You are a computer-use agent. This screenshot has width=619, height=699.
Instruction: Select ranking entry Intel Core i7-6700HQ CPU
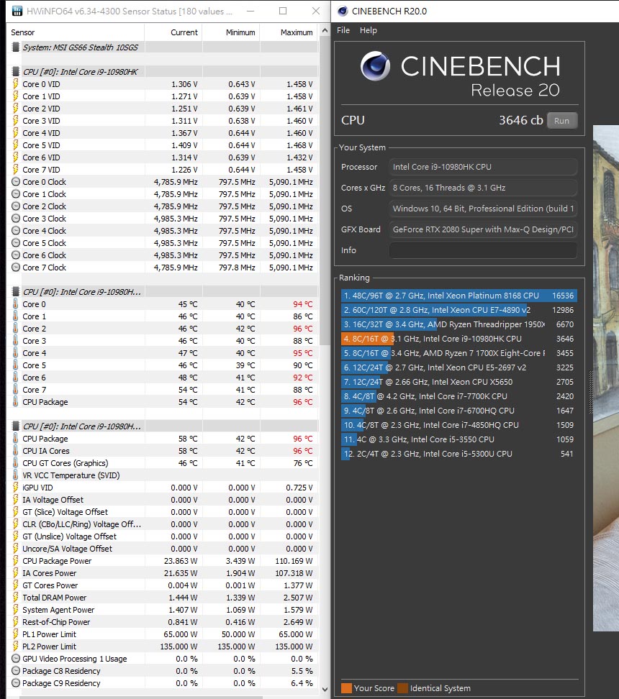458,411
